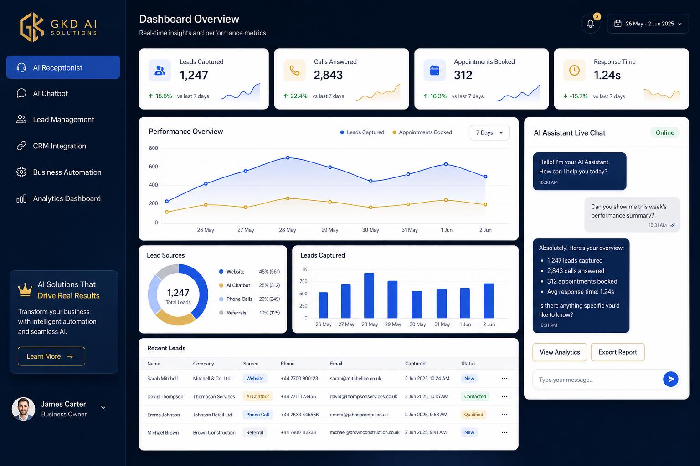This screenshot has height=466, width=700.
Task: Click the Contacted status badge
Action: (x=475, y=396)
